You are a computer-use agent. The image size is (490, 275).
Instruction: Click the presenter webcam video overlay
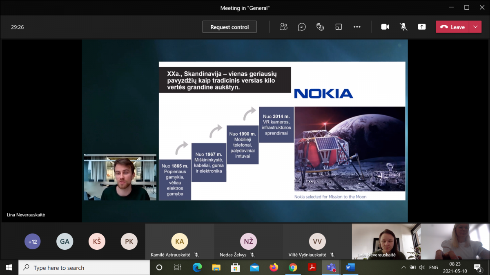pyautogui.click(x=120, y=177)
